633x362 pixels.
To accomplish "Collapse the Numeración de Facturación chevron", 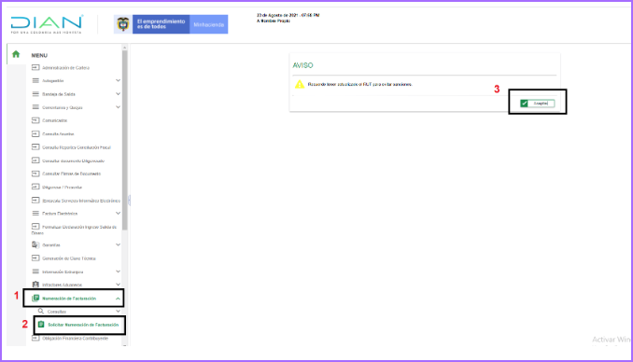I will tap(118, 299).
